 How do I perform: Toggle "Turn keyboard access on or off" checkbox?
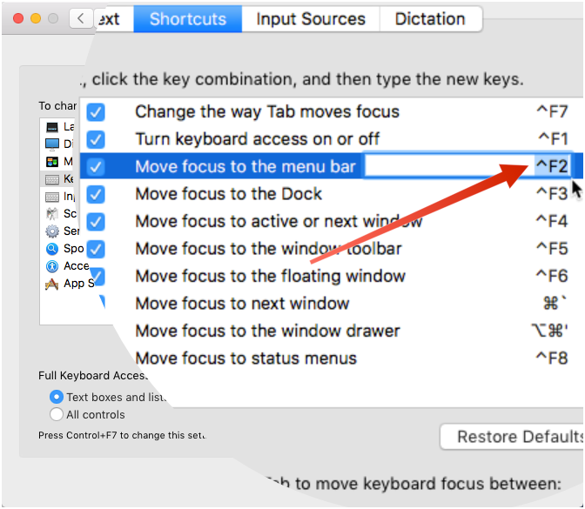(96, 139)
